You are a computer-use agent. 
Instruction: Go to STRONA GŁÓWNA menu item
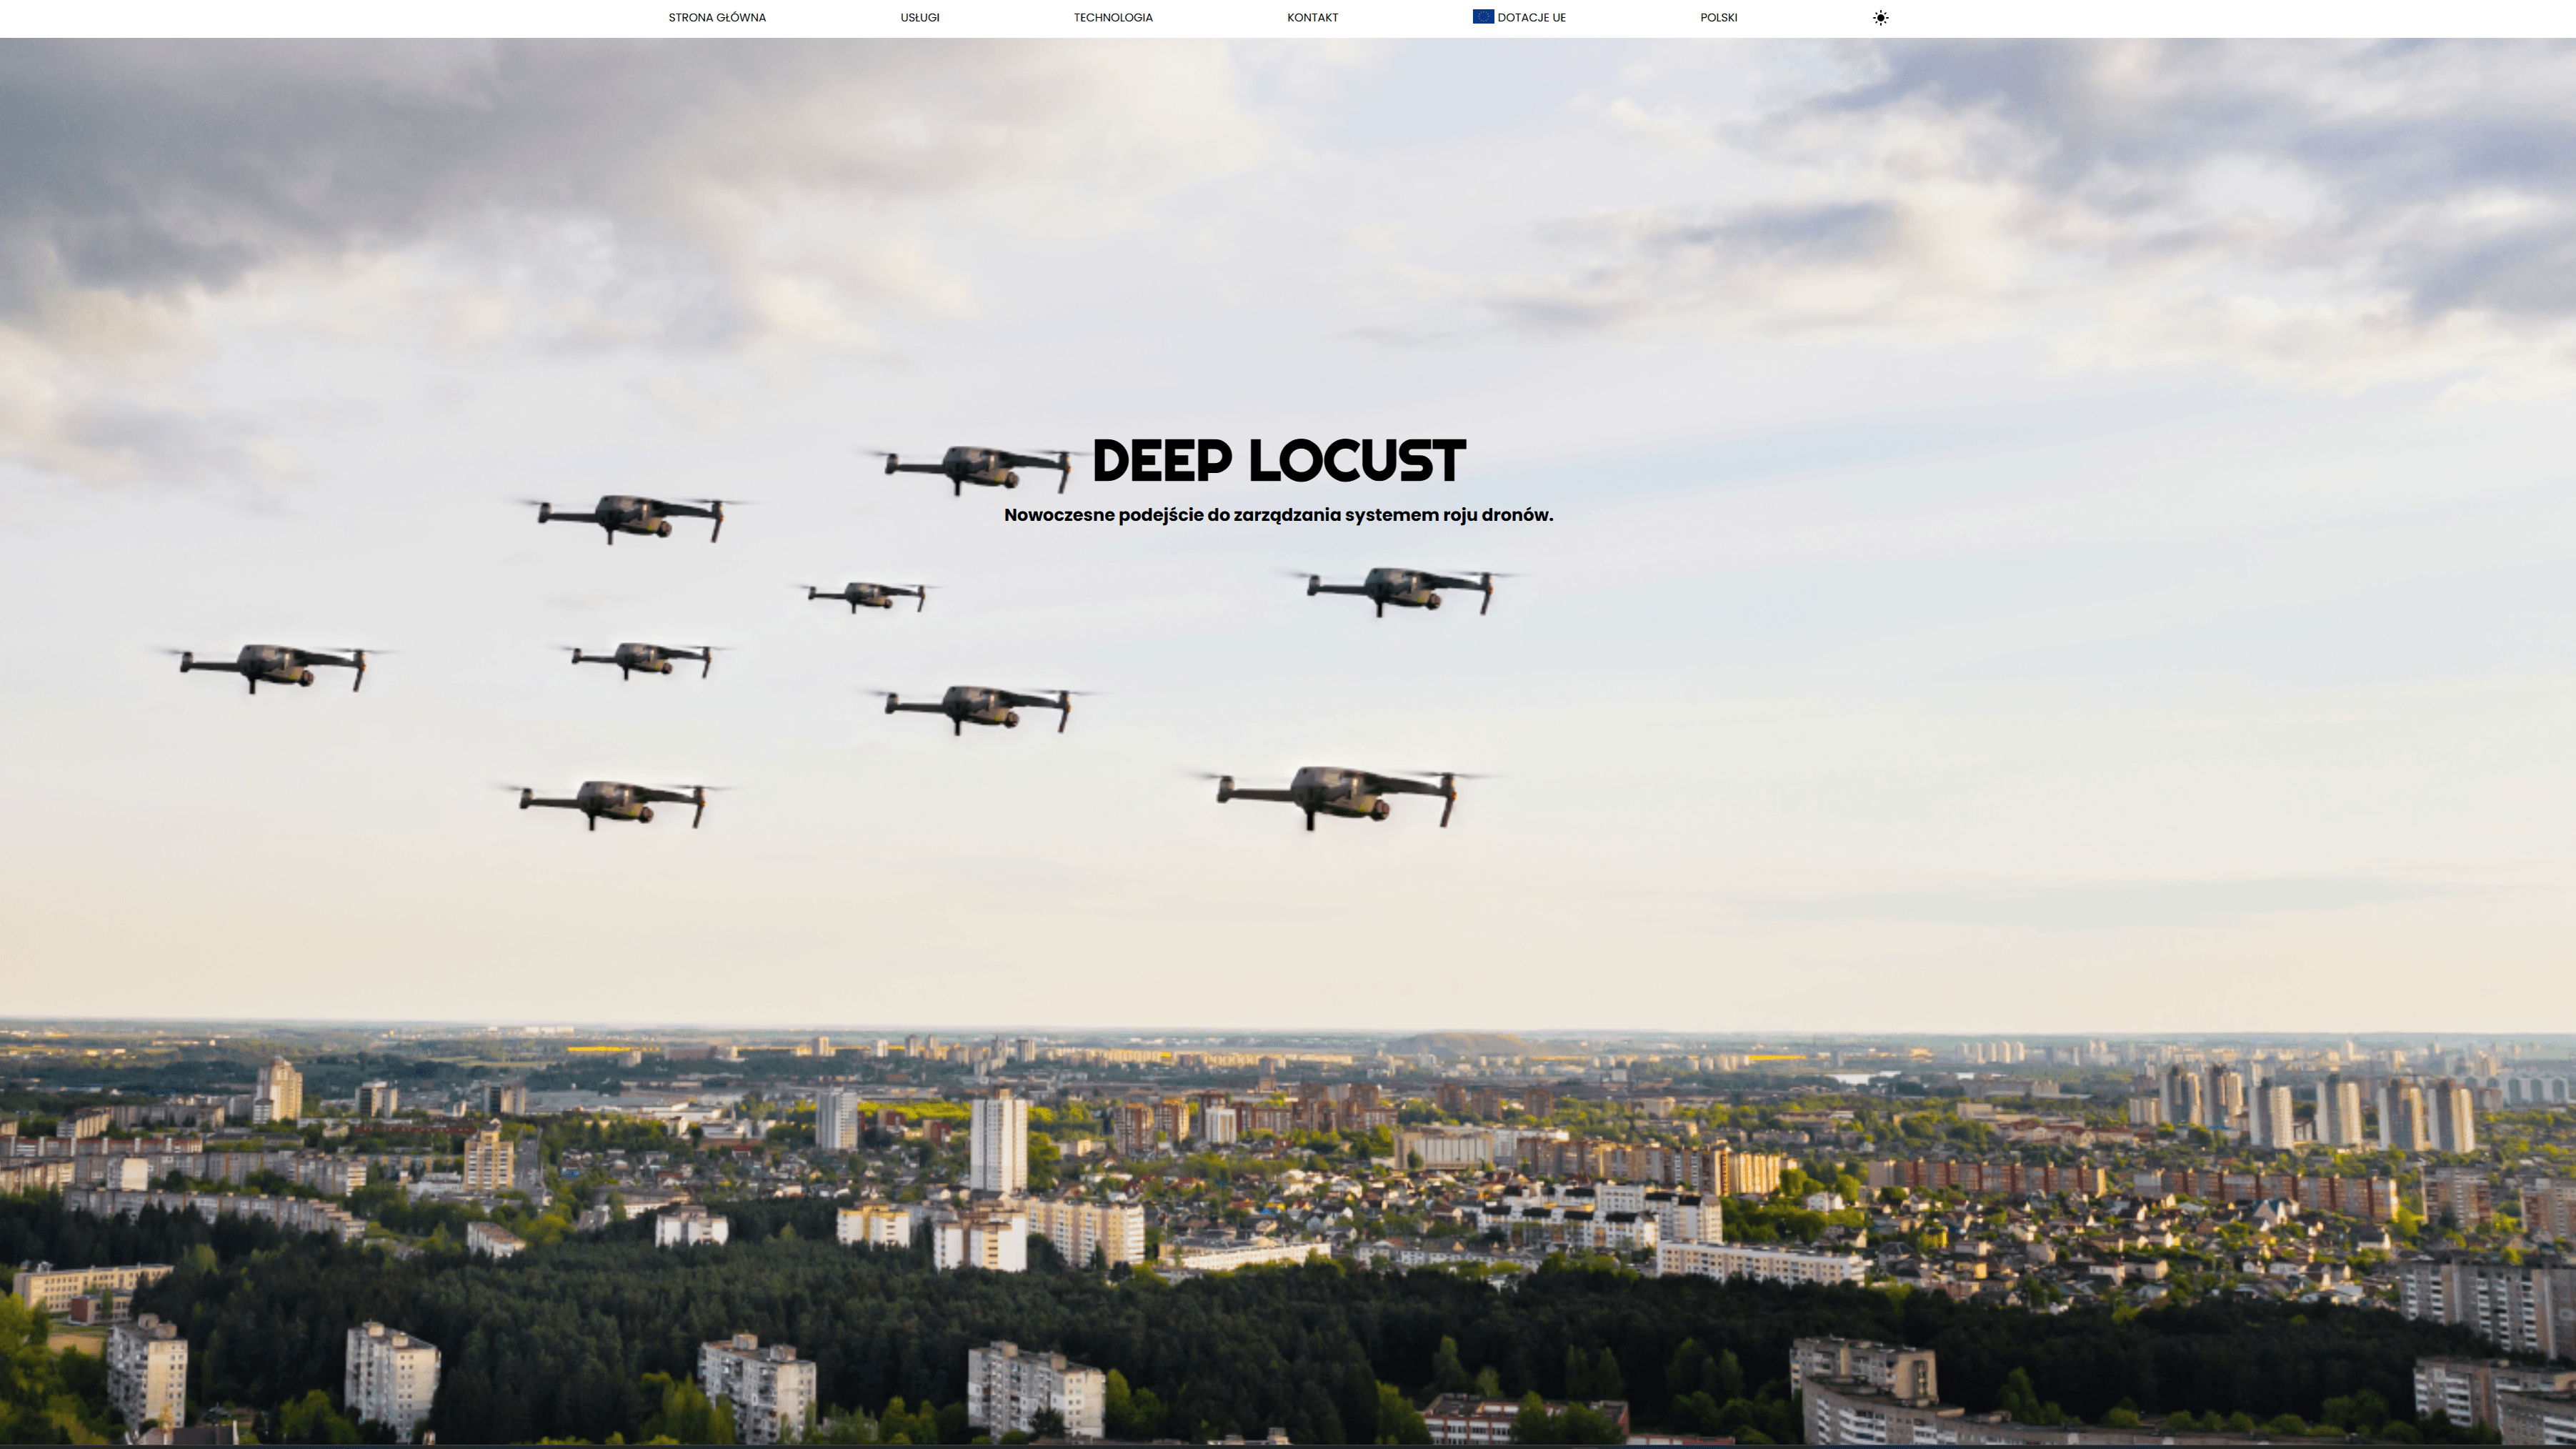pos(717,18)
